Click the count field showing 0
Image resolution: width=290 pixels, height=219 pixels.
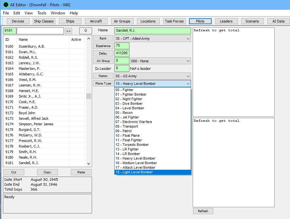click(x=86, y=31)
